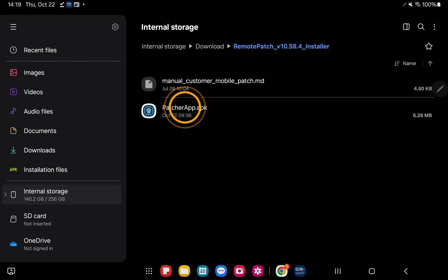Open the Messages app in taskbar
Image resolution: width=448 pixels, height=280 pixels.
tap(221, 271)
